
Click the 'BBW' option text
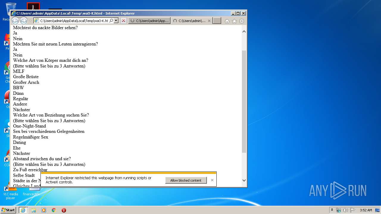(18, 88)
